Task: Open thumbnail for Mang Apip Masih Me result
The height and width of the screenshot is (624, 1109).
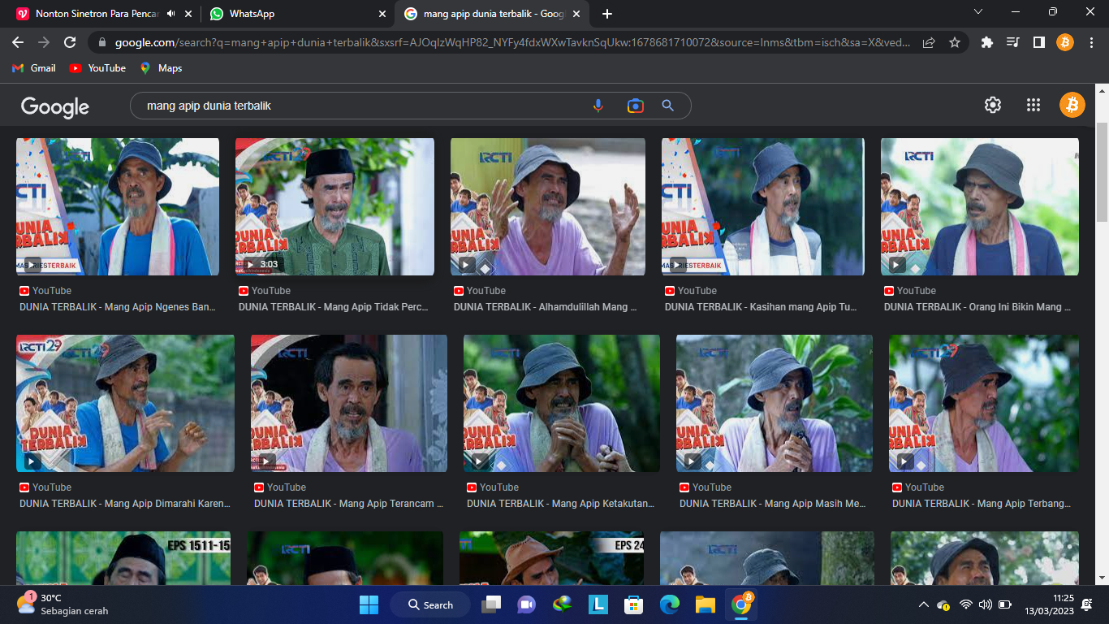Action: coord(775,403)
